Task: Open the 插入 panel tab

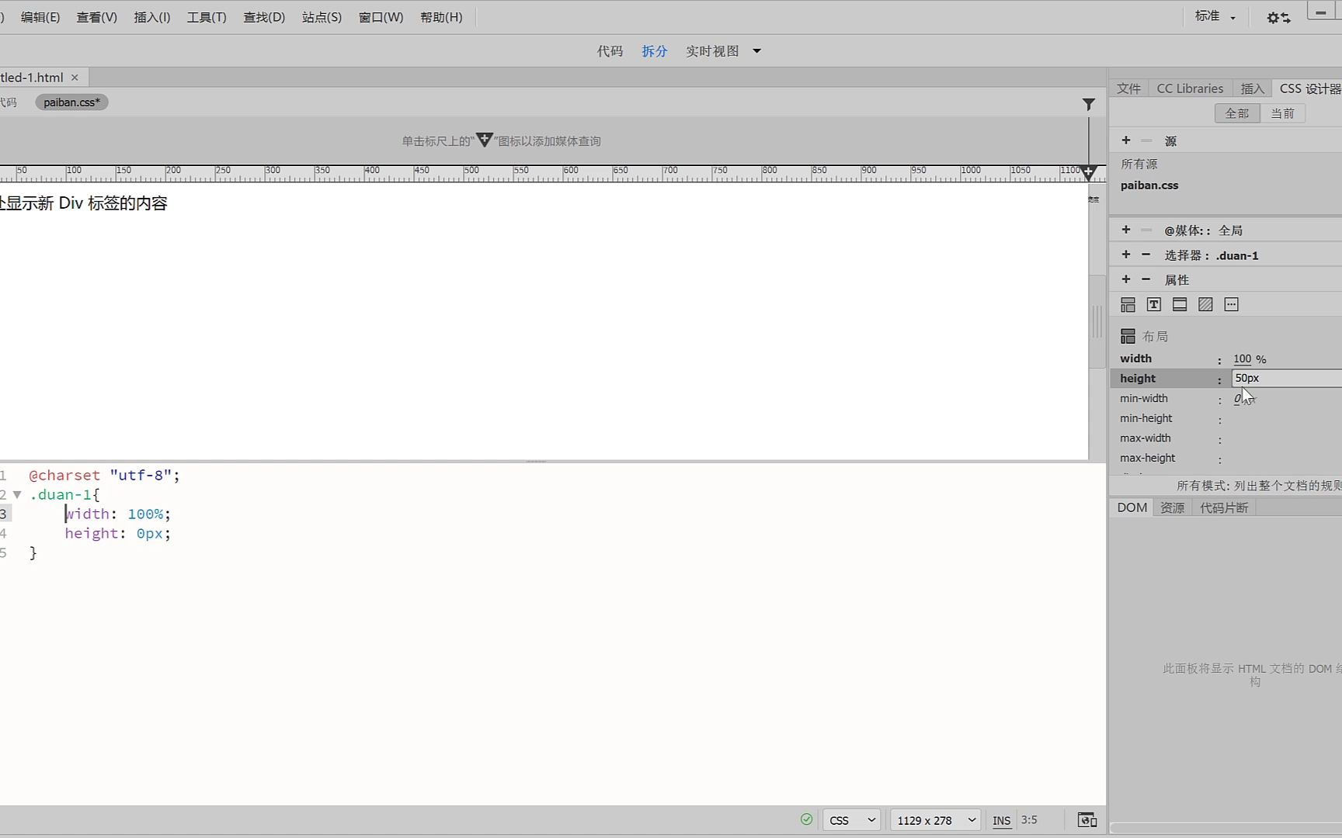Action: [x=1253, y=88]
